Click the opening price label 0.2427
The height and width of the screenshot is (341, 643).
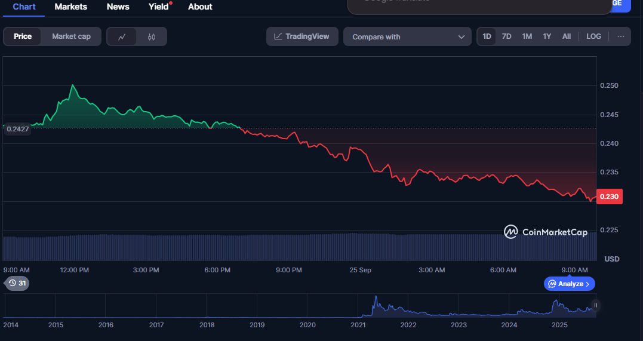coord(18,129)
